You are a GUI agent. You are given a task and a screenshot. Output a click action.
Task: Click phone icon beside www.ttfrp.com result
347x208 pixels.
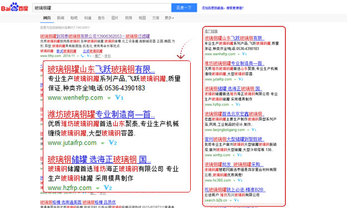pyautogui.click(x=82, y=56)
